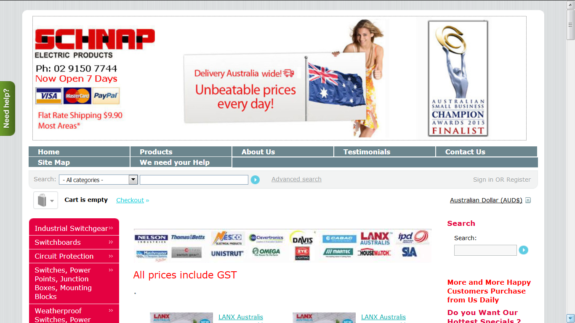Click the Australian Small Business Champion award badge

point(458,79)
